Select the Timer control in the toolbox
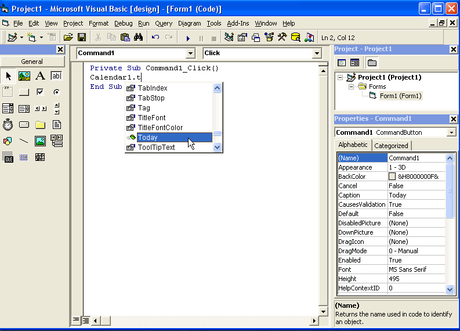460x331 pixels. [x=8, y=125]
